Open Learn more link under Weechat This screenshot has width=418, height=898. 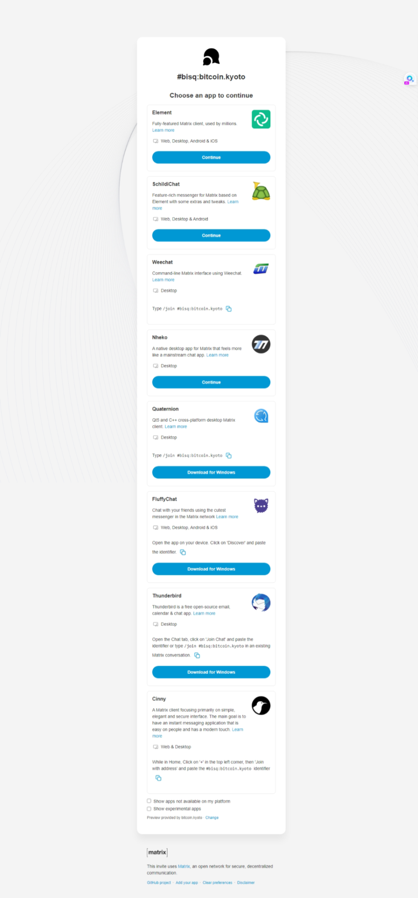tap(163, 280)
